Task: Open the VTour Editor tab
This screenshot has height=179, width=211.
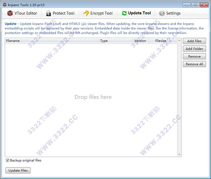Action: pos(22,13)
